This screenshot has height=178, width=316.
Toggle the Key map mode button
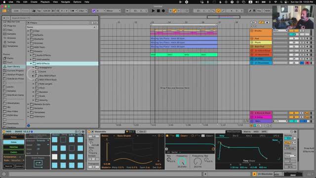[259, 11]
